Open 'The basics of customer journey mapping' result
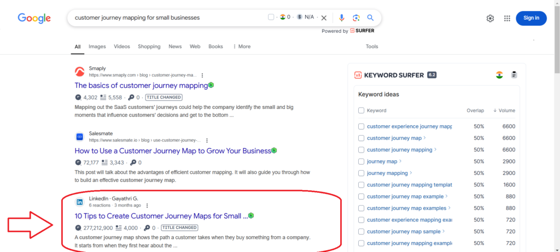The image size is (560, 252). point(141,85)
